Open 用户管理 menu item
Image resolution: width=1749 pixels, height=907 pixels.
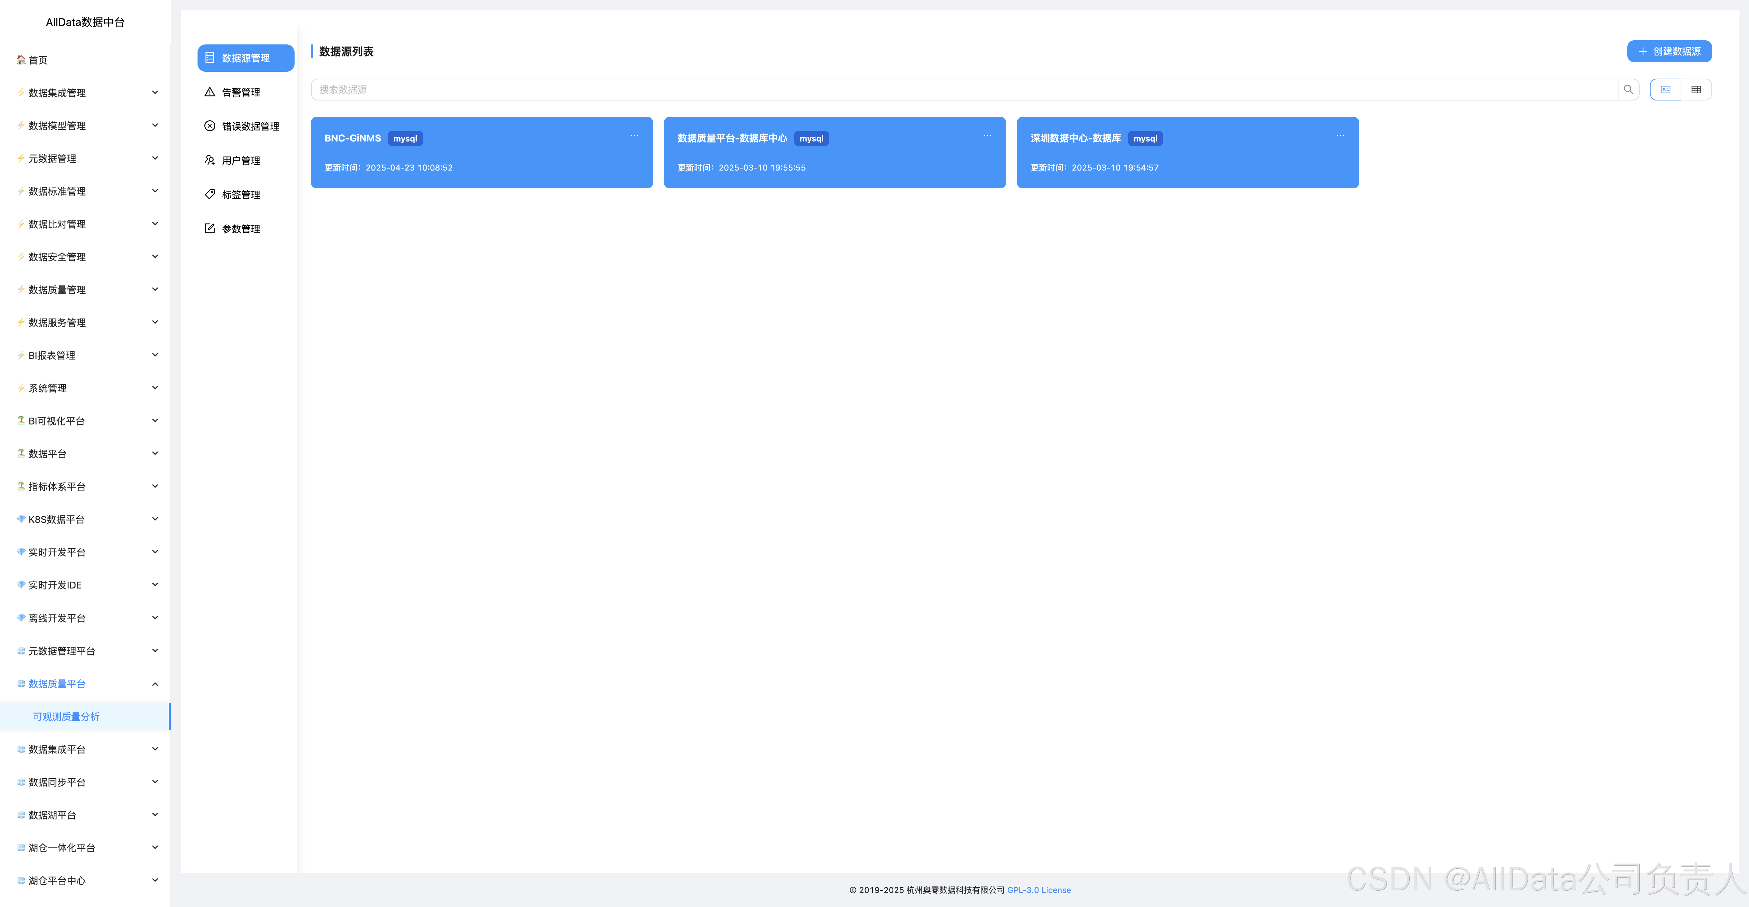coord(246,160)
